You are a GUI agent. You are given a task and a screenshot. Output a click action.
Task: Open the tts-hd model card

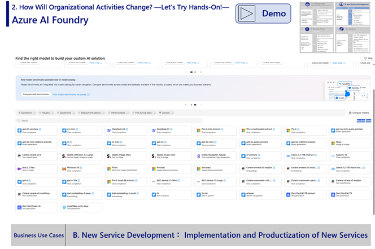coord(216,194)
